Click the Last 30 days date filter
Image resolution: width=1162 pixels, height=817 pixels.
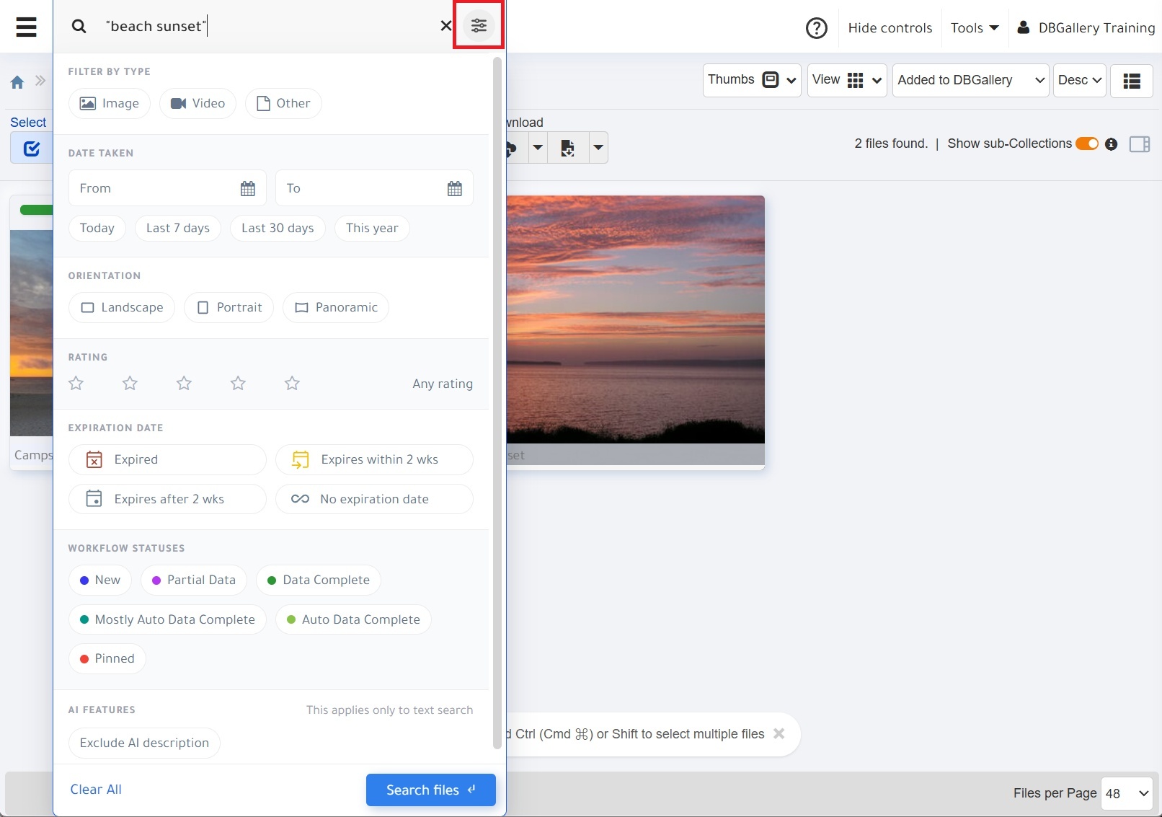pos(278,228)
